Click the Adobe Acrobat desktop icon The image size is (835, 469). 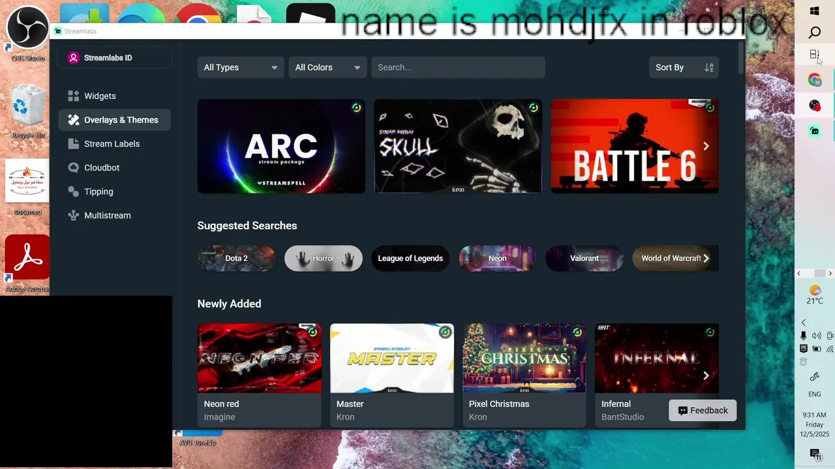point(28,264)
